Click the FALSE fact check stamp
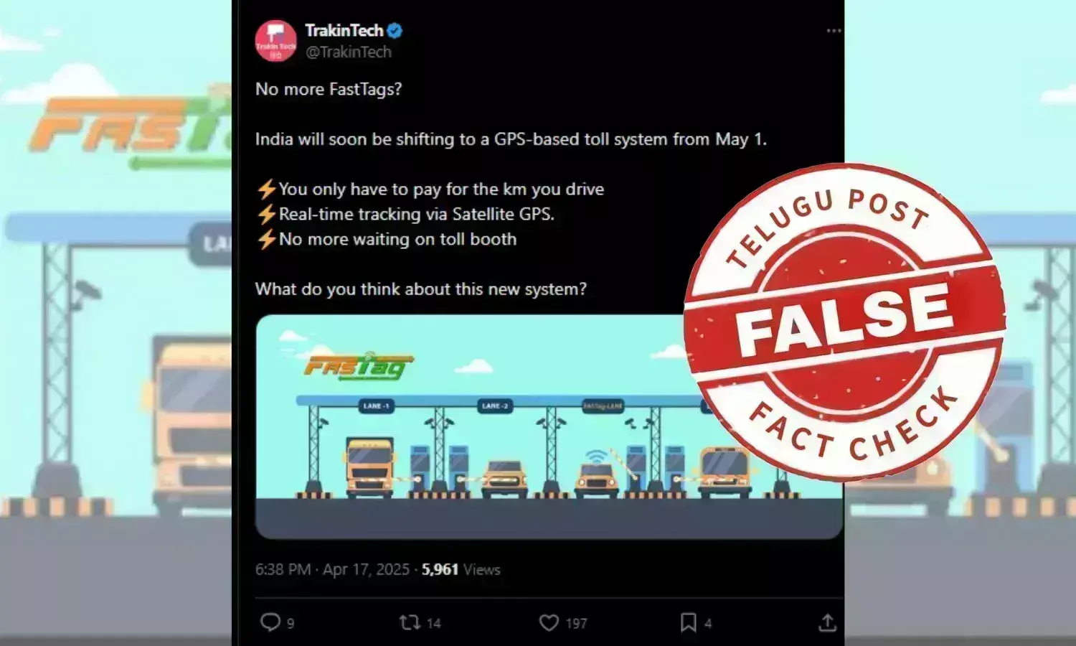 (844, 322)
